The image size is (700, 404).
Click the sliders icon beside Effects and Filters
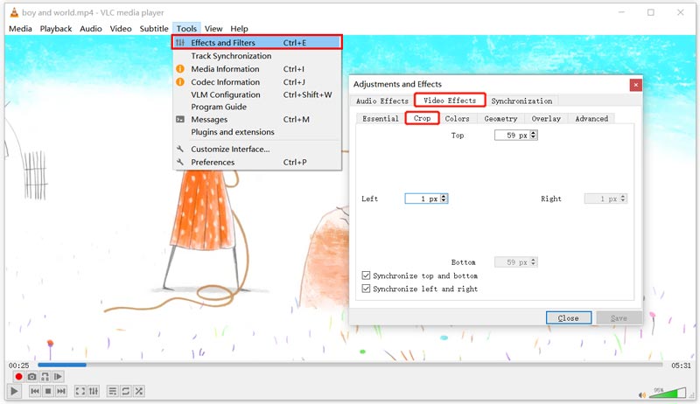point(180,42)
